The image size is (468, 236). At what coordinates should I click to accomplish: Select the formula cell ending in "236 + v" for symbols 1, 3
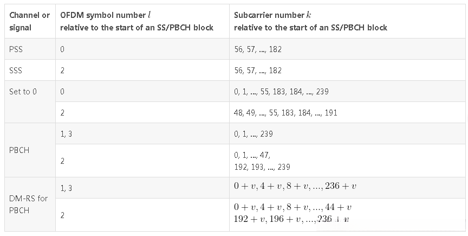295,187
